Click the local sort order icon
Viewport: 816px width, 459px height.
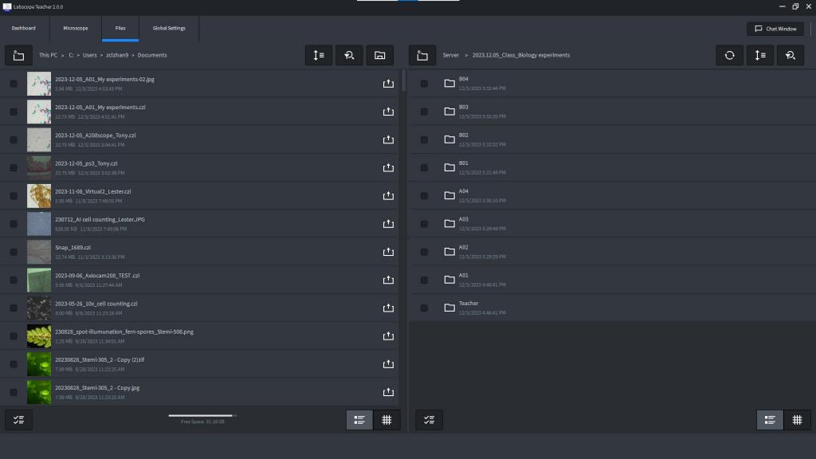(x=319, y=55)
